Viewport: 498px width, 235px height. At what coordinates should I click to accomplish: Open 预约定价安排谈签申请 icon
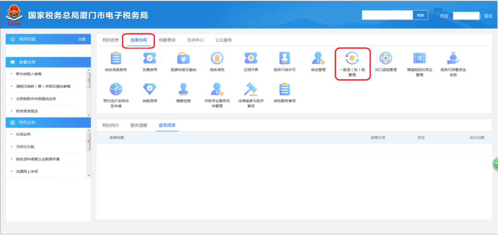pyautogui.click(x=116, y=89)
